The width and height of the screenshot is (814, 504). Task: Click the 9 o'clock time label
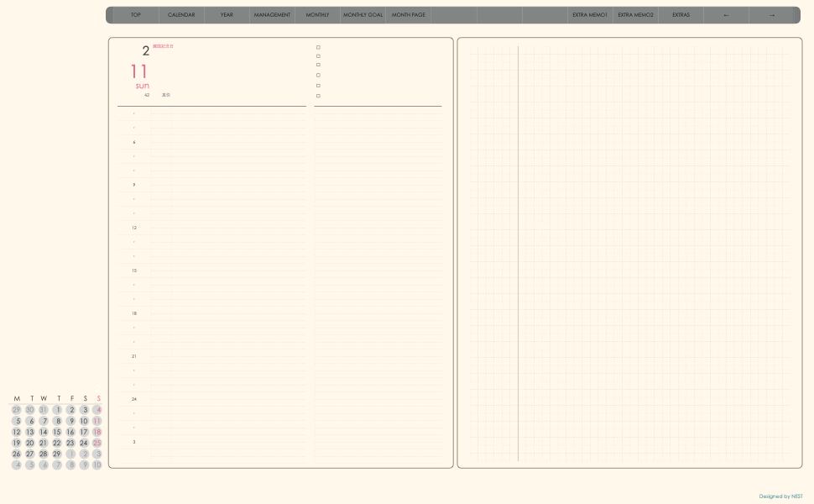click(134, 185)
